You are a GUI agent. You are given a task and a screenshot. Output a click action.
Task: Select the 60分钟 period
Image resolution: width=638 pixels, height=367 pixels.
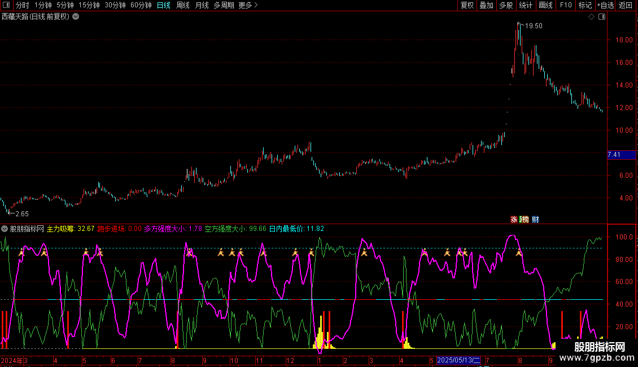[x=141, y=6]
